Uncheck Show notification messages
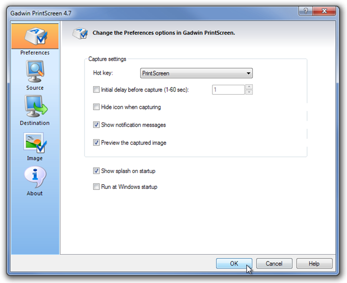Image resolution: width=347 pixels, height=283 pixels. coord(96,125)
